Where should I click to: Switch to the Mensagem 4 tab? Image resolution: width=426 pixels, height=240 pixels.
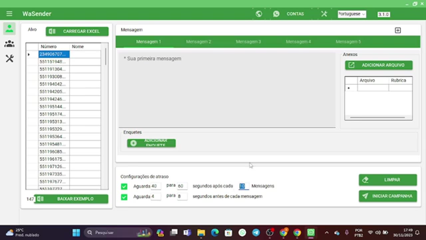coord(298,42)
